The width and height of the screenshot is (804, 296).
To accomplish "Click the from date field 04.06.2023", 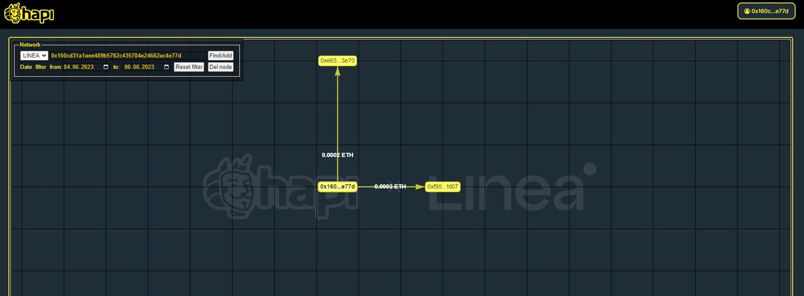I will click(x=86, y=67).
